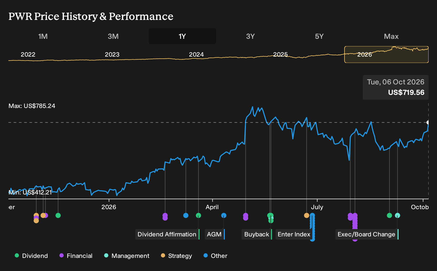Open the Dividend Affirmation event label
The image size is (437, 271).
coord(167,234)
